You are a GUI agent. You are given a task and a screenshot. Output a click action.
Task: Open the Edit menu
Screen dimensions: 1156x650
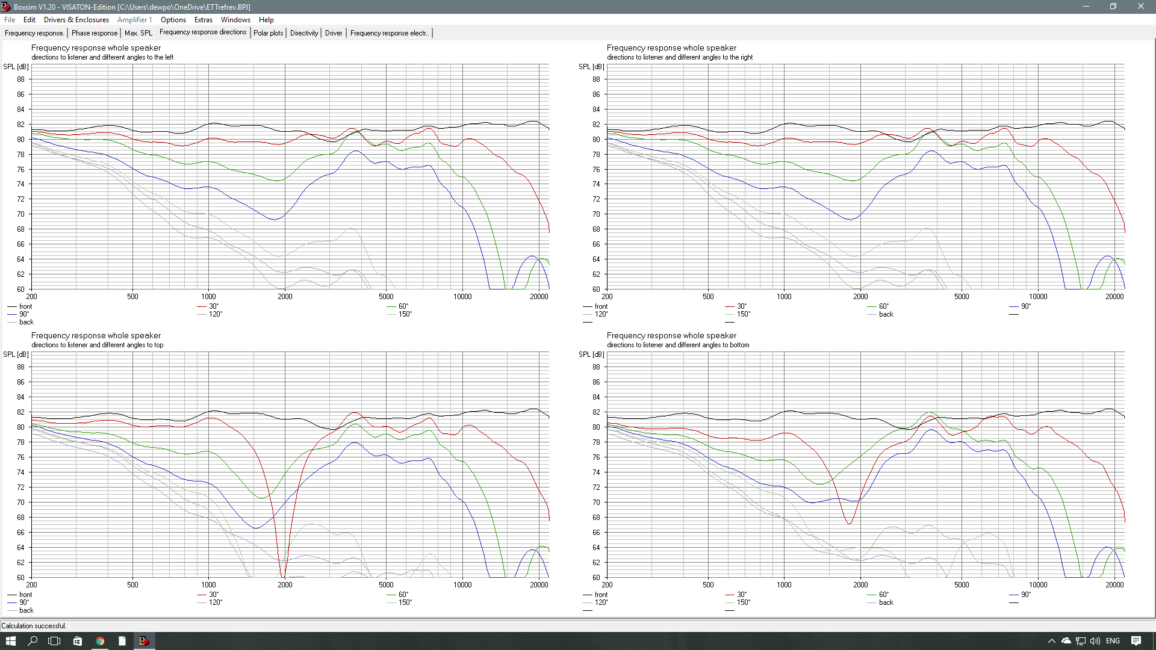click(x=30, y=20)
